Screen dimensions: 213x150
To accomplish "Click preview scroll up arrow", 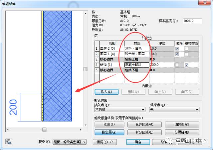I will 86,13.
